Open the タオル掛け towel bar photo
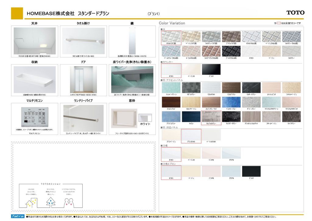Image resolution: width=312 pixels, height=221 pixels. click(83, 41)
